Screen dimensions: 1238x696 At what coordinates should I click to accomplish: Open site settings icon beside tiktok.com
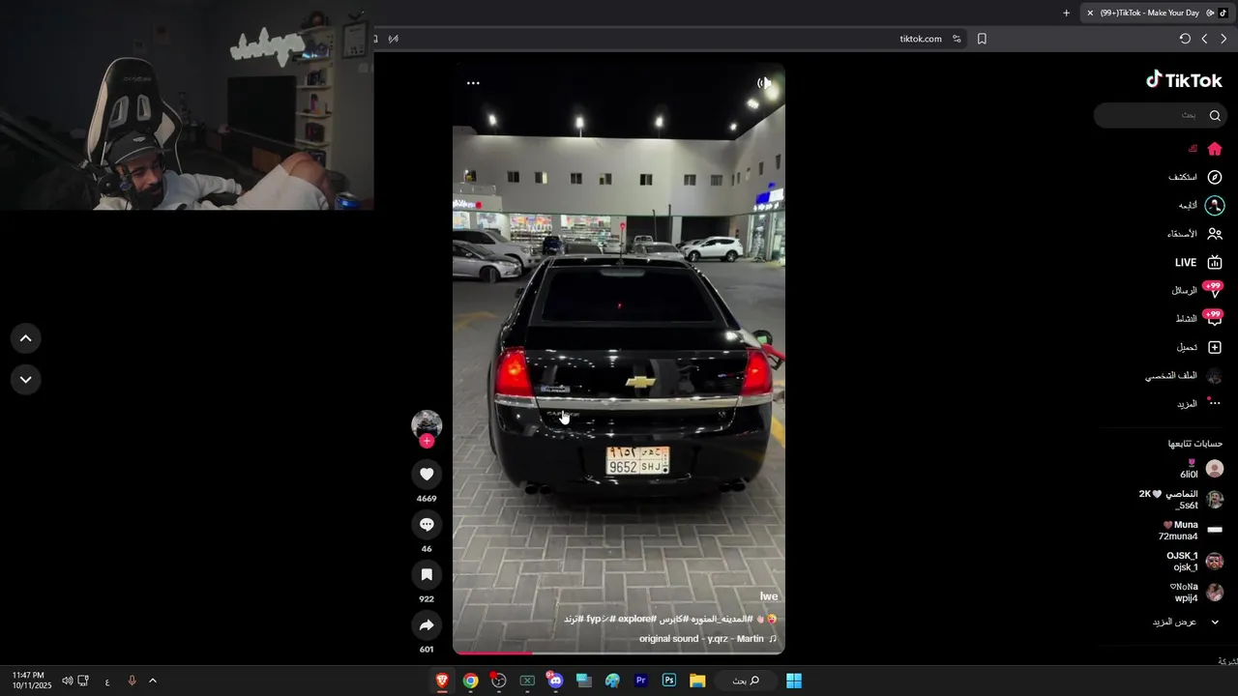(957, 39)
